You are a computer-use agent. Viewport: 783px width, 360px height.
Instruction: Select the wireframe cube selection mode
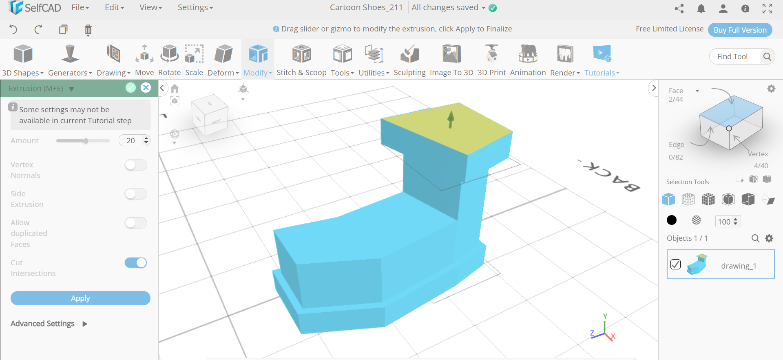coord(688,199)
